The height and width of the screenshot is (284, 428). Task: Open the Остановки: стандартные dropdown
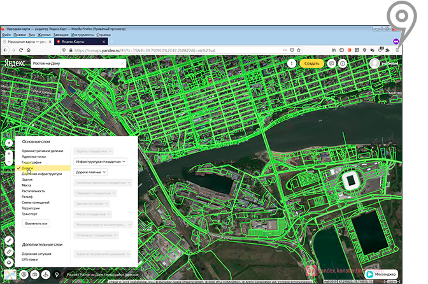click(96, 235)
